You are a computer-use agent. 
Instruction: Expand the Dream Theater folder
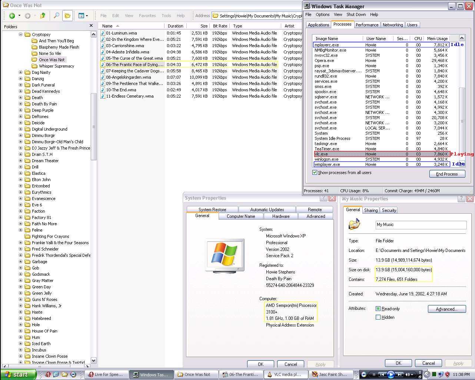coord(21,161)
